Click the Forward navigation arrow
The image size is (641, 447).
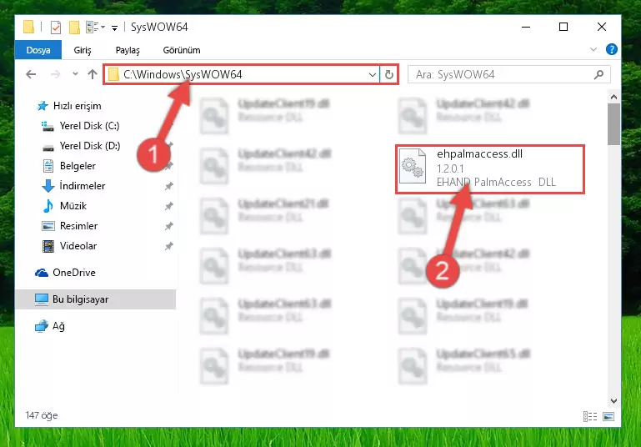point(55,74)
